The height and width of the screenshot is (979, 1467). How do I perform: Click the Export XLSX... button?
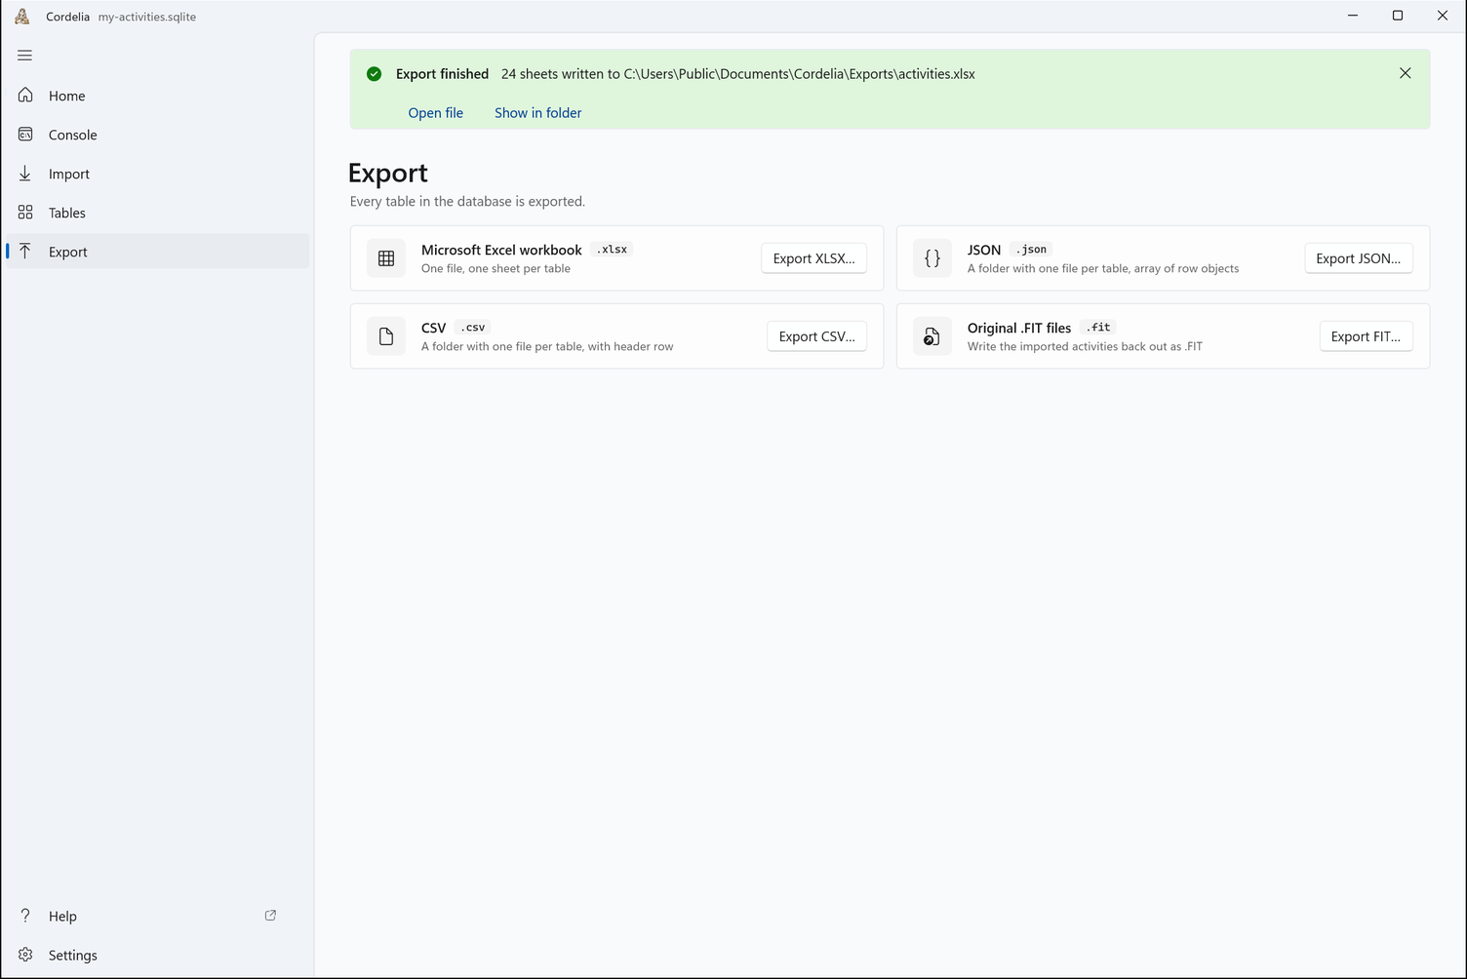point(813,258)
